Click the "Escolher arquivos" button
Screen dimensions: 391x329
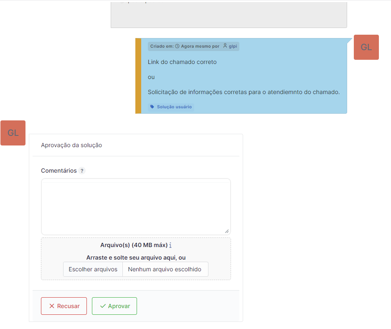pos(93,269)
